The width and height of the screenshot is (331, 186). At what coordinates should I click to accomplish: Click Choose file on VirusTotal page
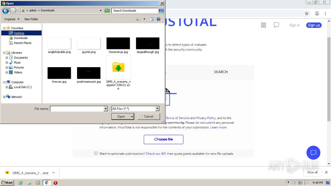click(163, 139)
